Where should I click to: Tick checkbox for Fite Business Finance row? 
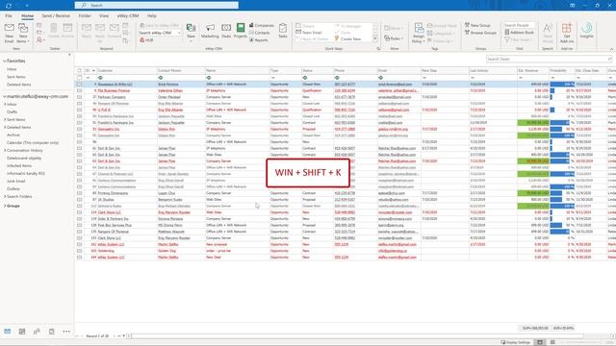click(x=79, y=90)
